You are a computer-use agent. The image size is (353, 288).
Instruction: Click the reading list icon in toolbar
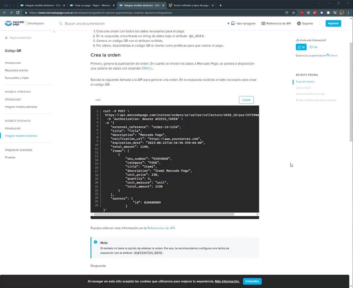(335, 13)
